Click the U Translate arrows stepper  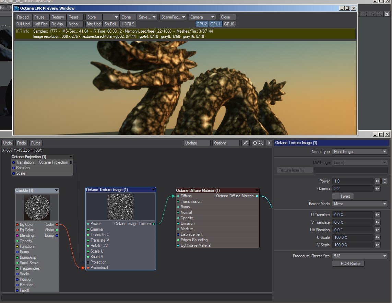[x=377, y=215]
